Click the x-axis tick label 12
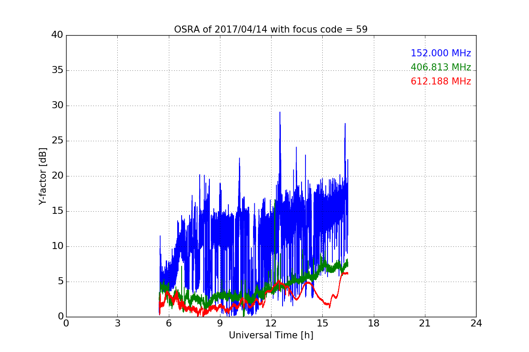 271,323
